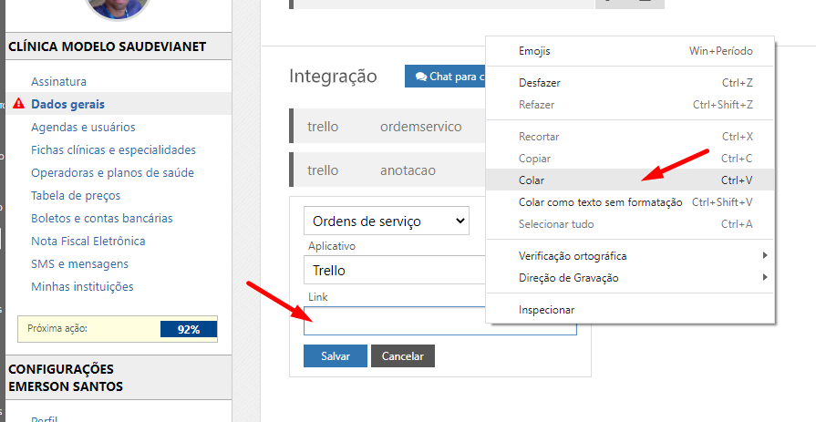Click the Salvar button
816x422 pixels.
tap(336, 355)
